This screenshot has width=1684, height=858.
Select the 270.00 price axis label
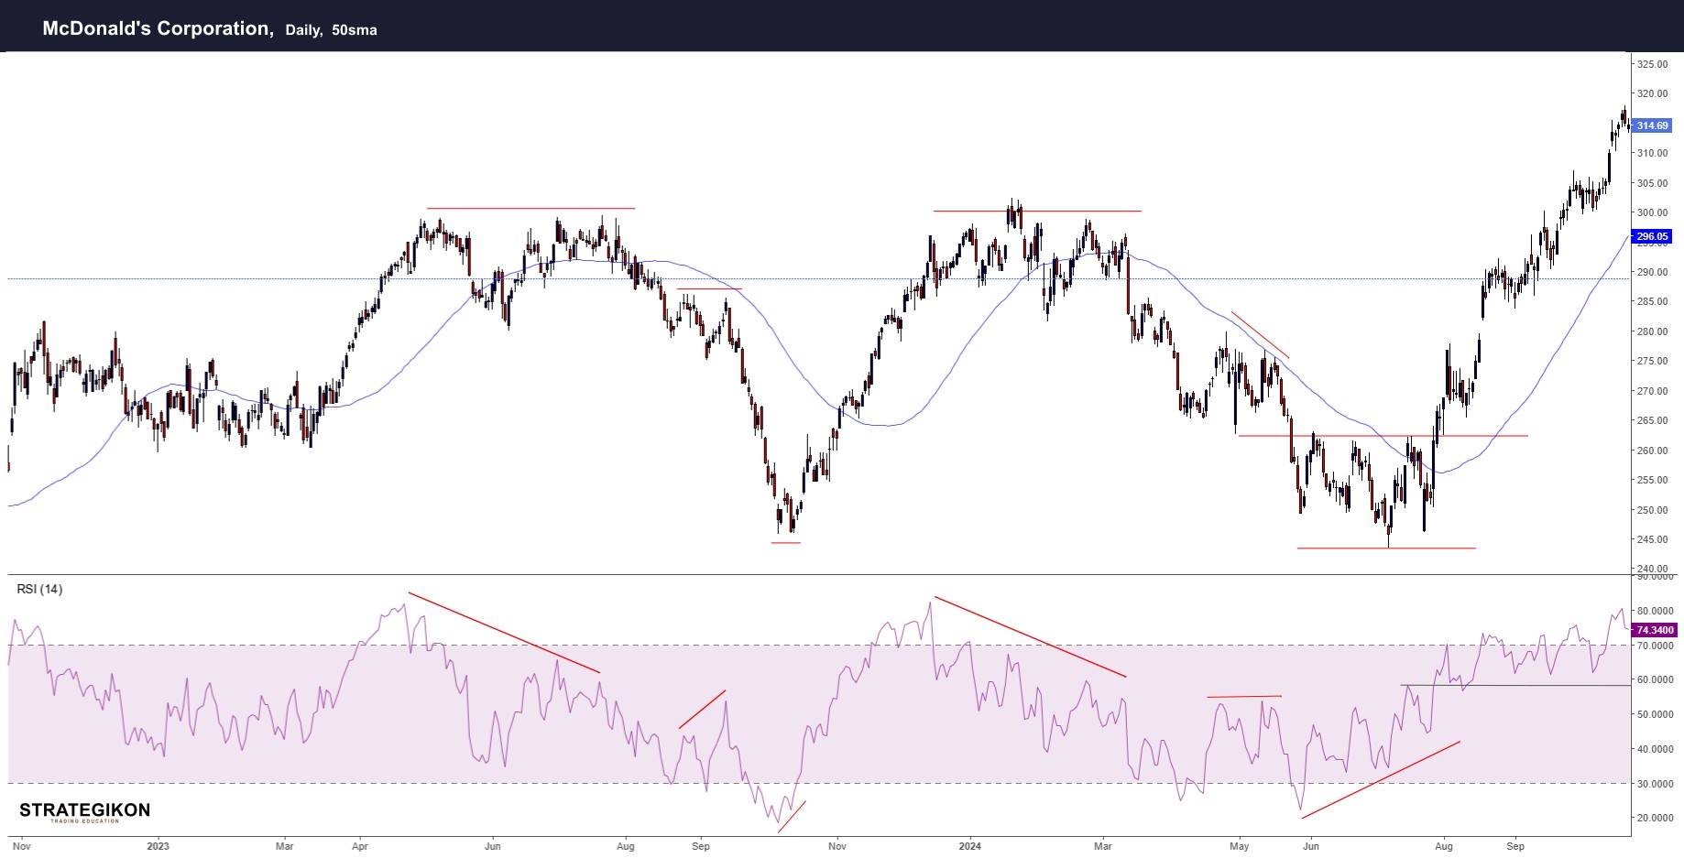[1653, 391]
